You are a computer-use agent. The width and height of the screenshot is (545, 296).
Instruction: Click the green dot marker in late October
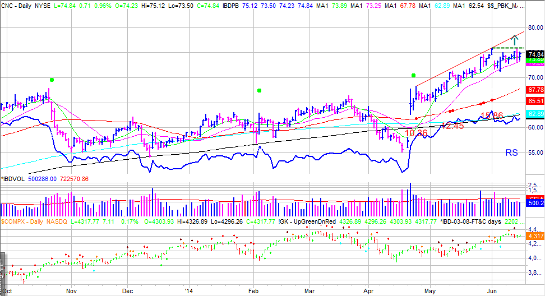coord(52,80)
